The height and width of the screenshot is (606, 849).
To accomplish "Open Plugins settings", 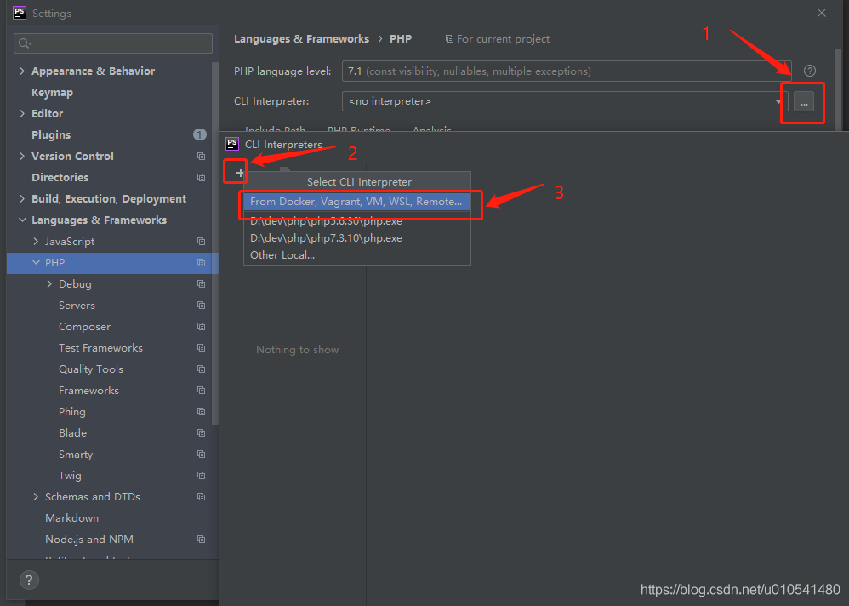I will click(x=51, y=134).
